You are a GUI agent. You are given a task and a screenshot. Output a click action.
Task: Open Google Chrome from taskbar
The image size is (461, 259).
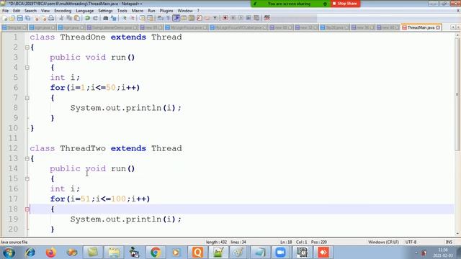[156, 253]
